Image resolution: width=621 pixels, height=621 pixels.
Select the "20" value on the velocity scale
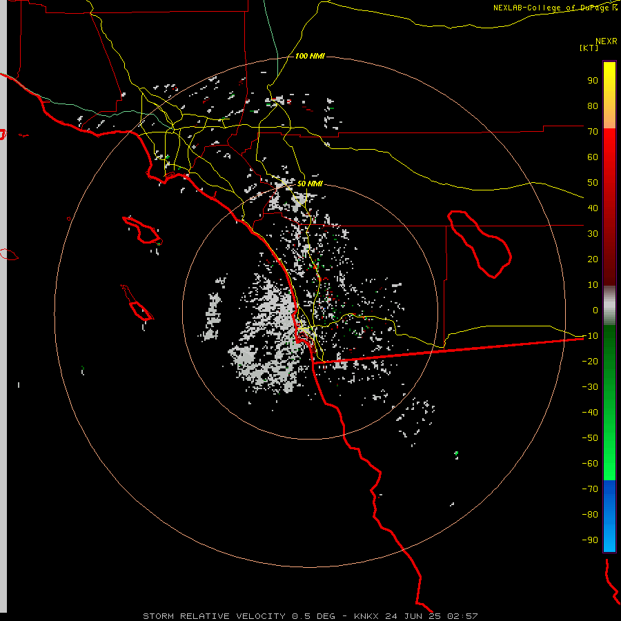(593, 259)
